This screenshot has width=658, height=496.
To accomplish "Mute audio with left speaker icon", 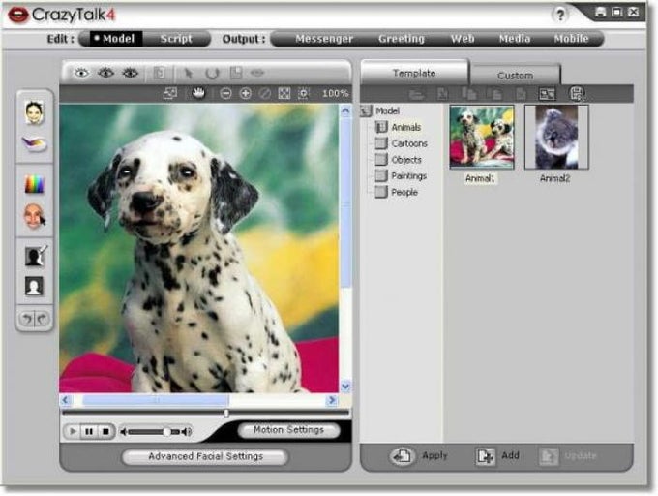I will click(124, 432).
